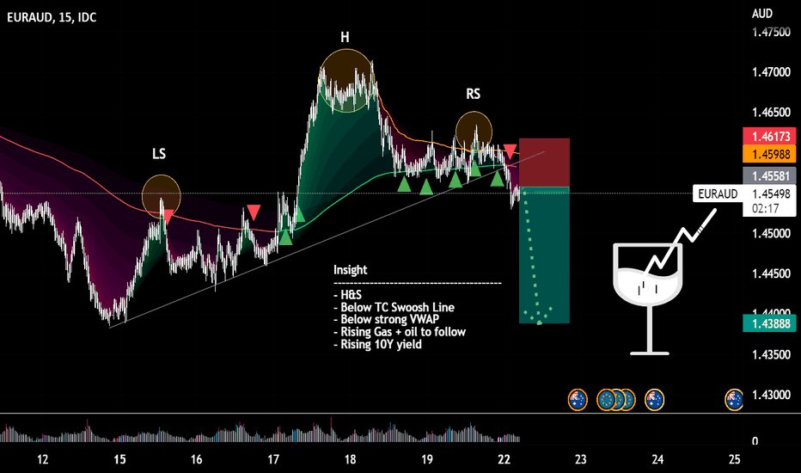Viewport: 801px width, 473px height.
Task: Click date 16 on the time axis
Action: click(x=196, y=459)
